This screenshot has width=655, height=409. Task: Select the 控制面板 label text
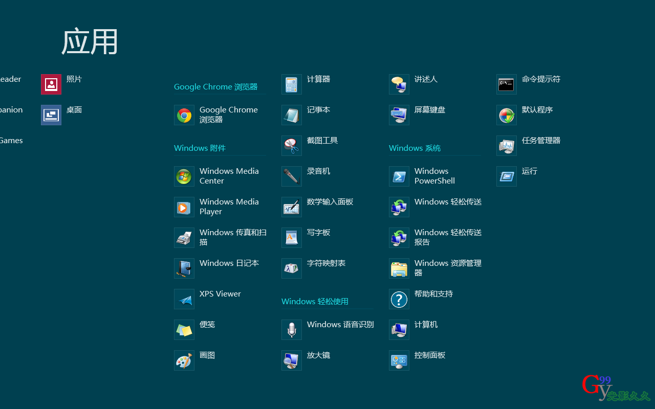point(430,355)
